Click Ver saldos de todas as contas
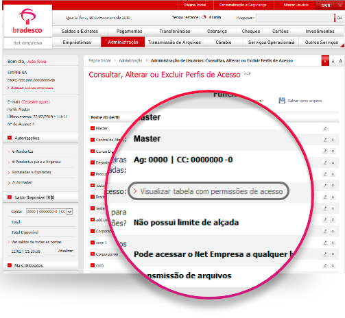Screen dimensions: 345x318 click(x=36, y=242)
